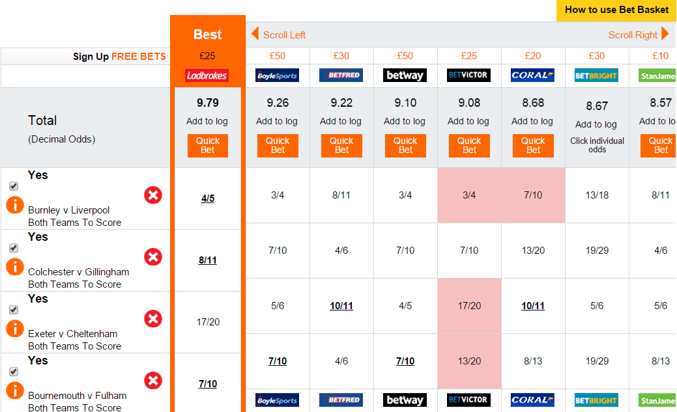Click Add to log under 8.67
The image size is (677, 412).
coord(596,124)
